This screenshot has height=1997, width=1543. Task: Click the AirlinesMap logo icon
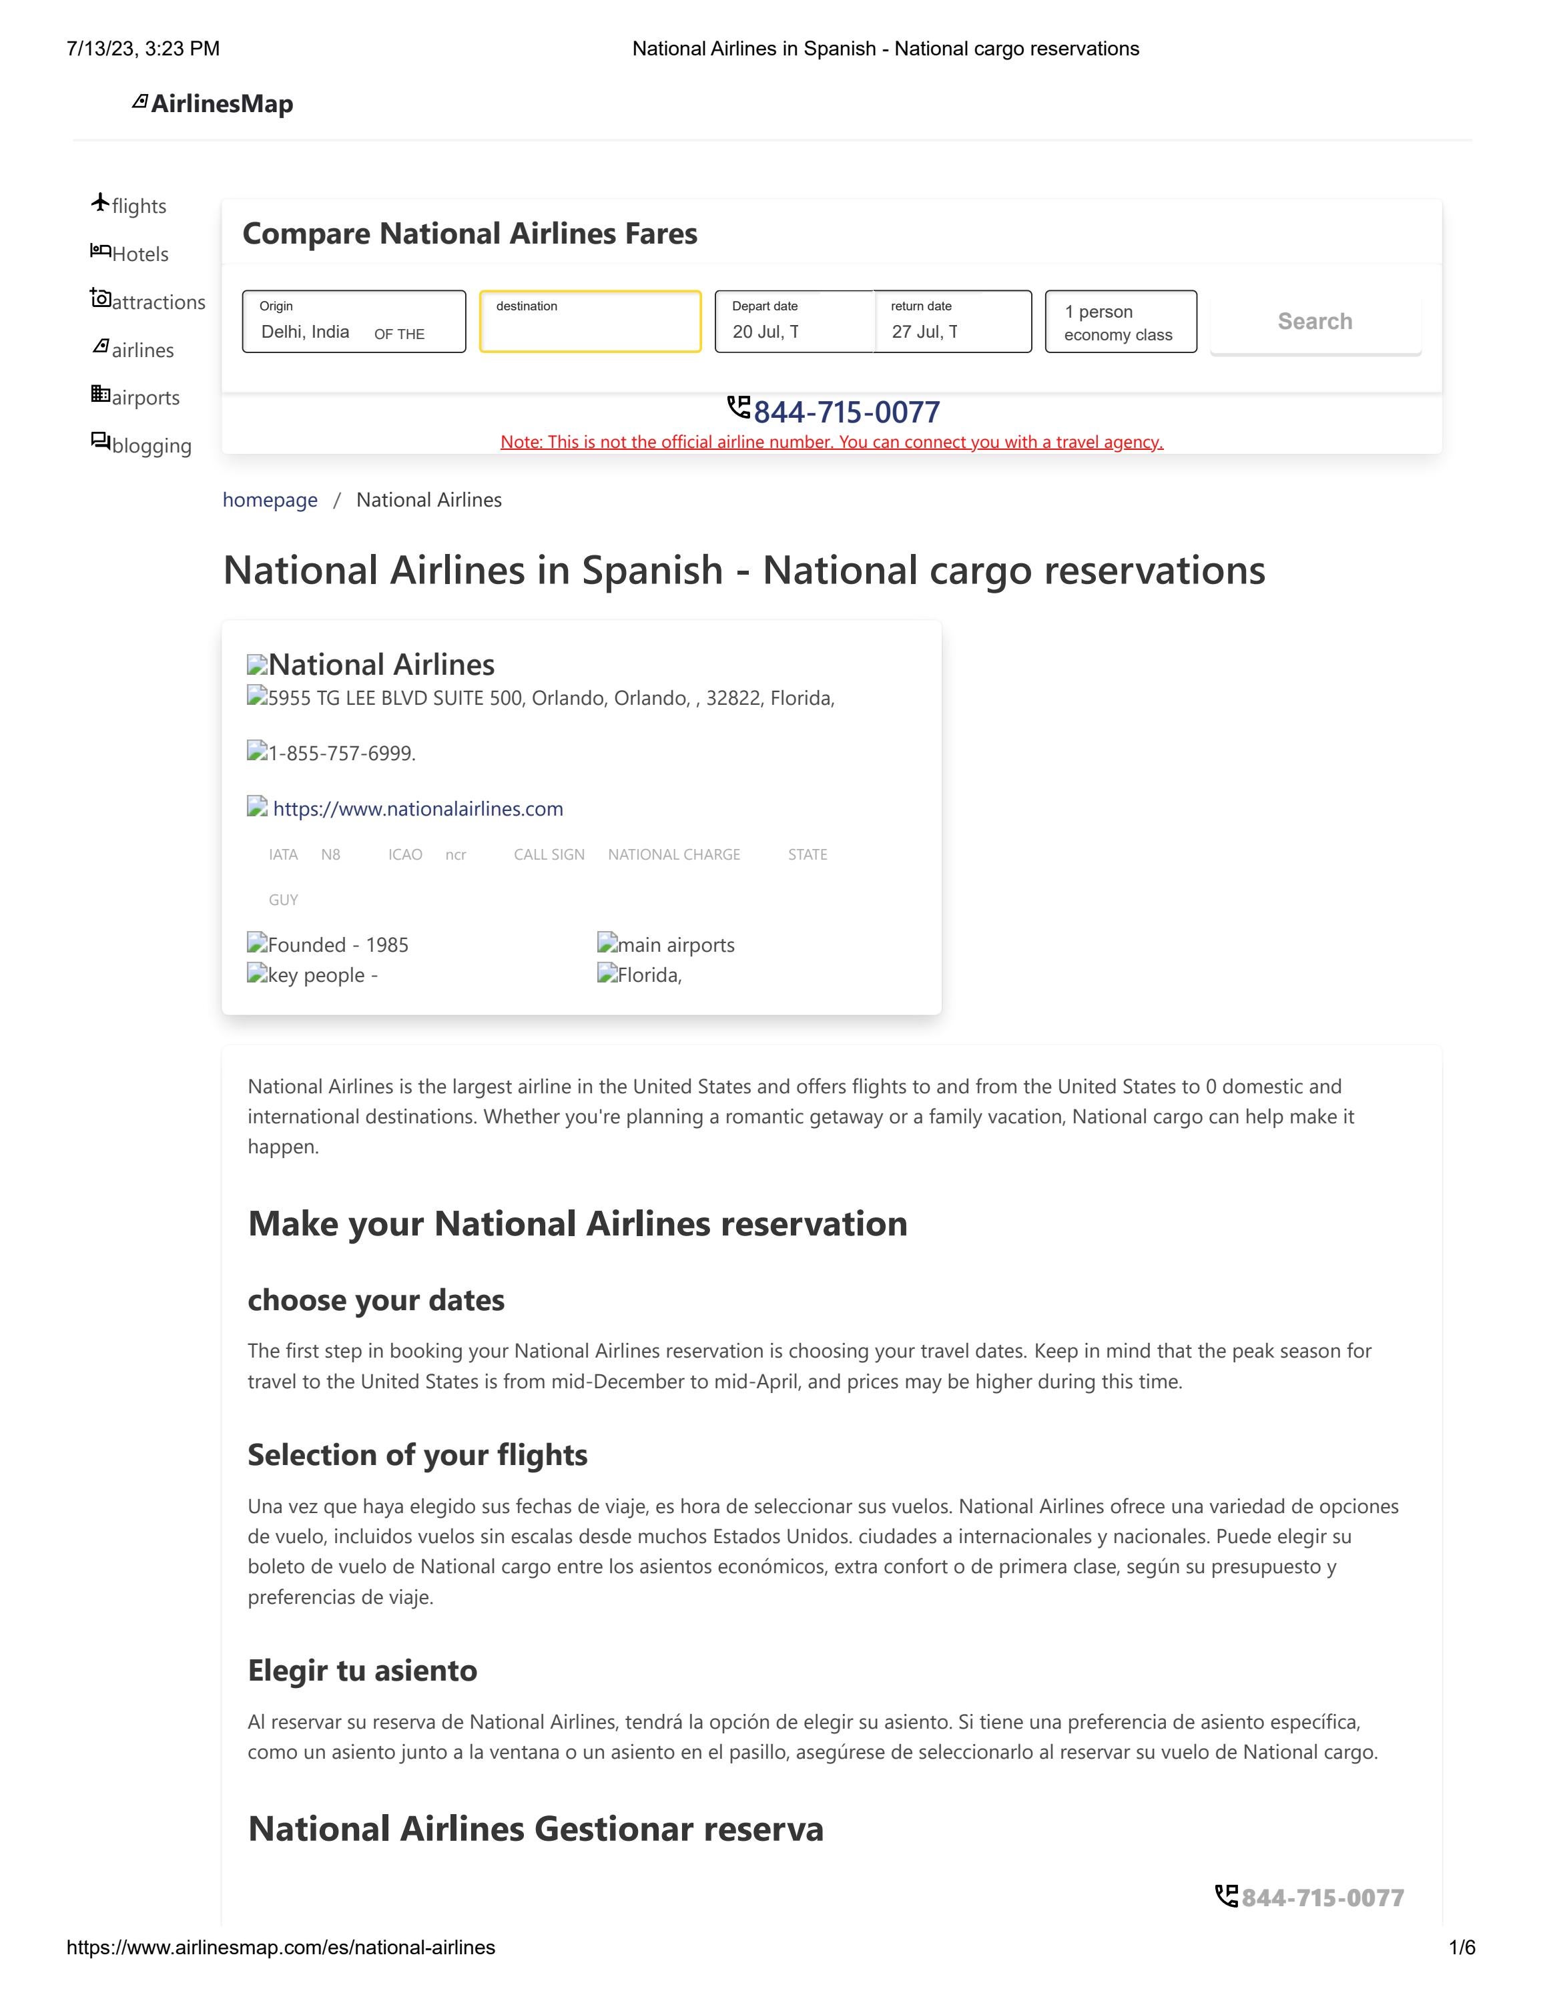coord(140,101)
